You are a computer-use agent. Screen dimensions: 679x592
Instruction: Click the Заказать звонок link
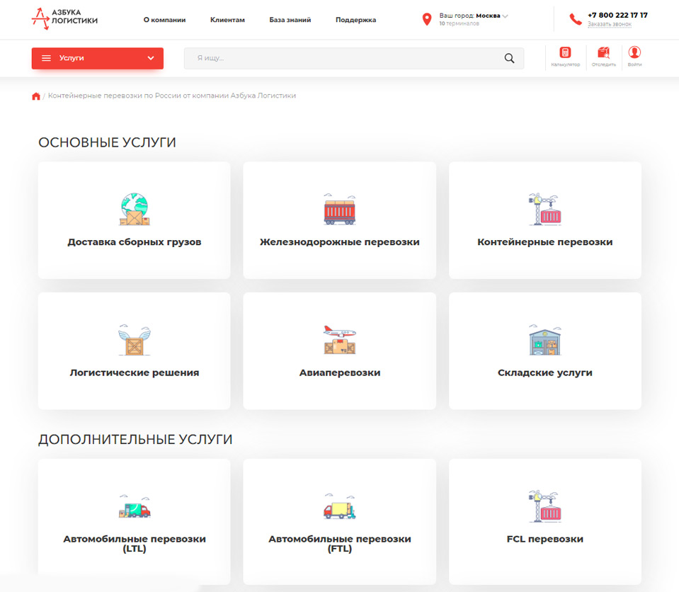610,24
